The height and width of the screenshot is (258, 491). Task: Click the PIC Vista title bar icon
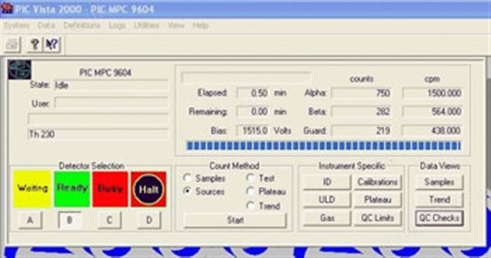7,9
